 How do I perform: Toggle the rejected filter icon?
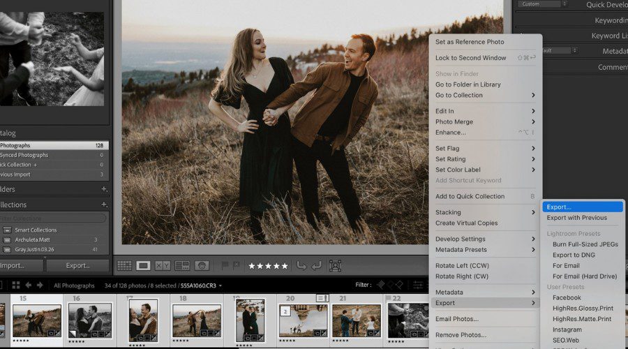pyautogui.click(x=399, y=285)
